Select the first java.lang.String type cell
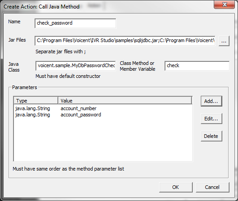 (x=33, y=108)
